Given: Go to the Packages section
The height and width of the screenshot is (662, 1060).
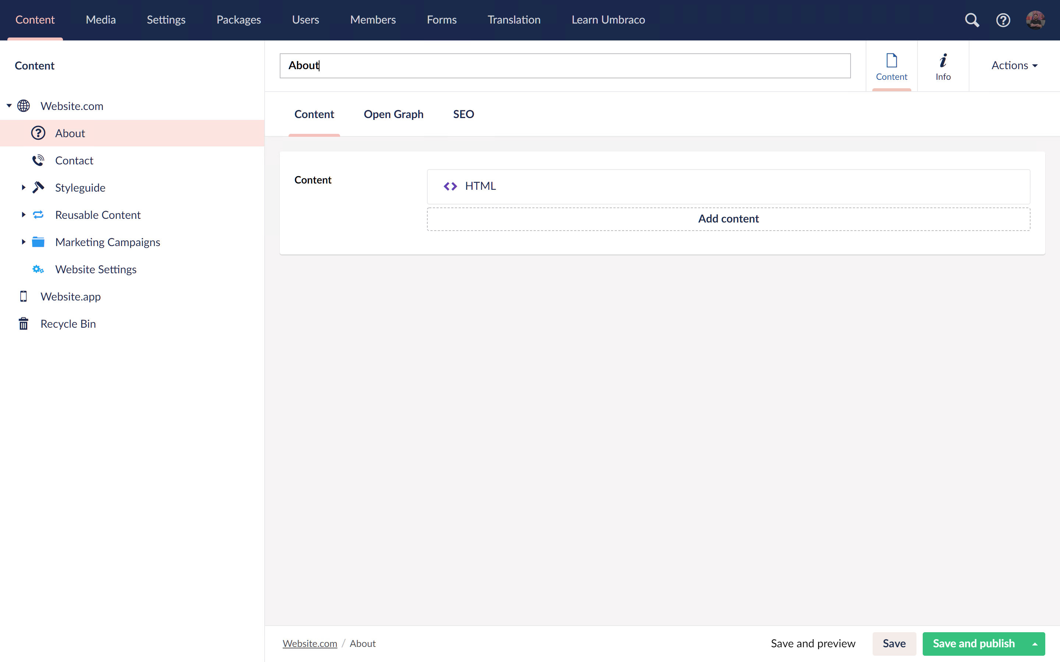Looking at the screenshot, I should (x=239, y=20).
